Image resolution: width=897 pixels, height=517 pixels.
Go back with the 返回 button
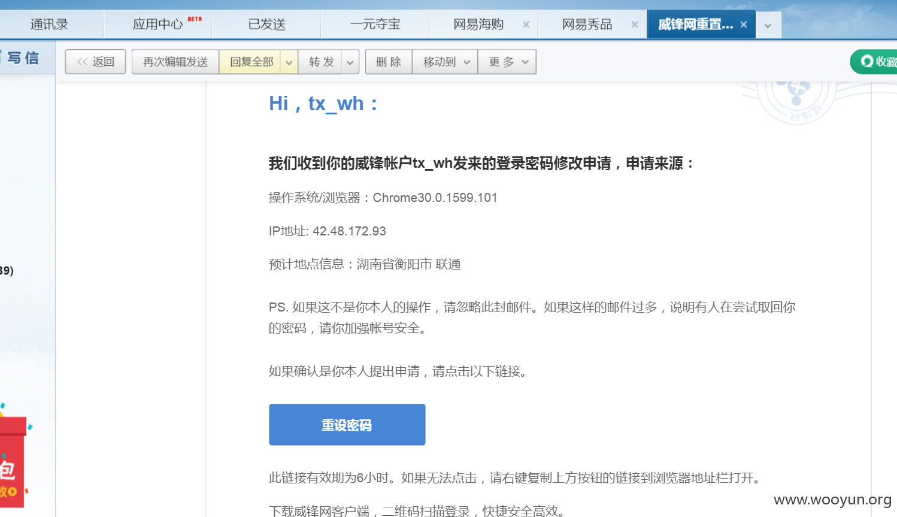[x=96, y=62]
